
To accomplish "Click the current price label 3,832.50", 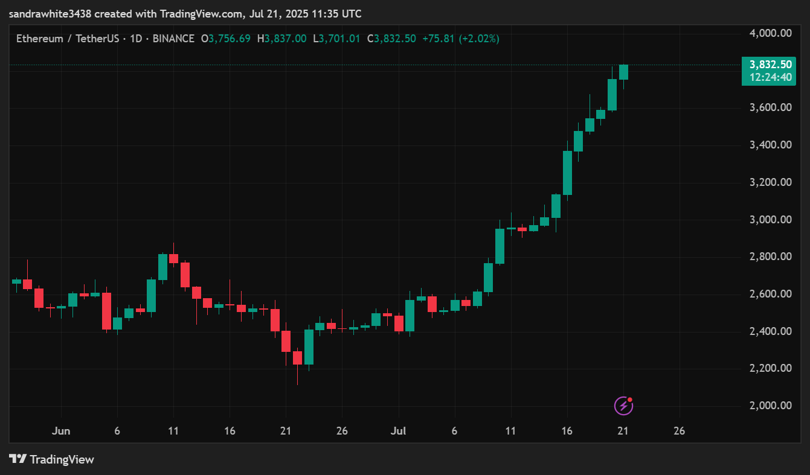I will (770, 64).
